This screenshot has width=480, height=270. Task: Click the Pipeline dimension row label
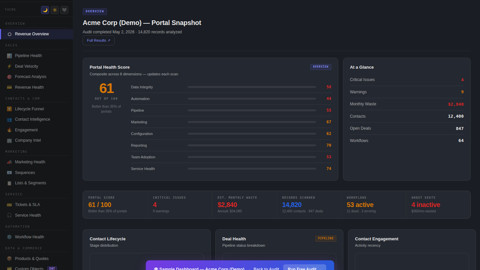point(138,110)
